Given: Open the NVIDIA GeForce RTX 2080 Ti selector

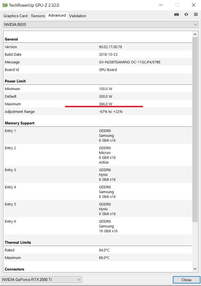Looking at the screenshot, I should point(42,280).
